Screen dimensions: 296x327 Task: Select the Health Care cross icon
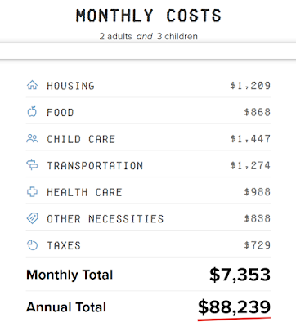[32, 192]
